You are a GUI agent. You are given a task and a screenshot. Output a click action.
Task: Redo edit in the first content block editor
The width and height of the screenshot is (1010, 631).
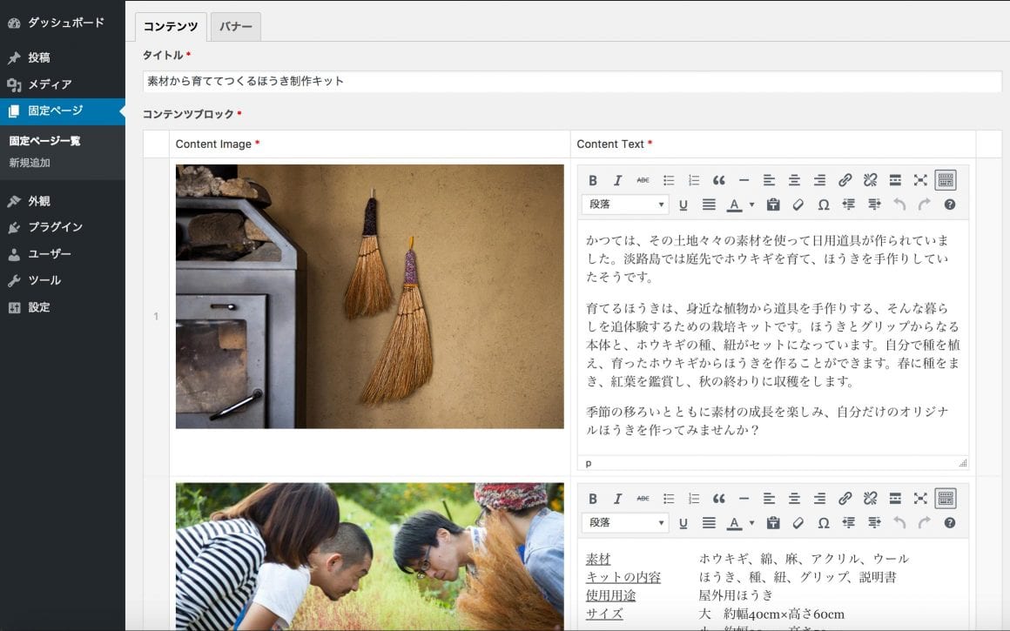coord(925,205)
